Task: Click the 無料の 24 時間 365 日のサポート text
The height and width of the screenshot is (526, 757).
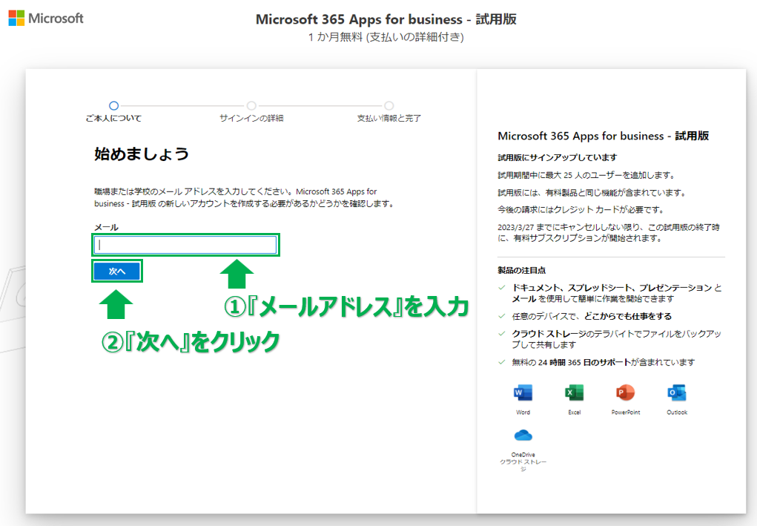Action: [604, 362]
